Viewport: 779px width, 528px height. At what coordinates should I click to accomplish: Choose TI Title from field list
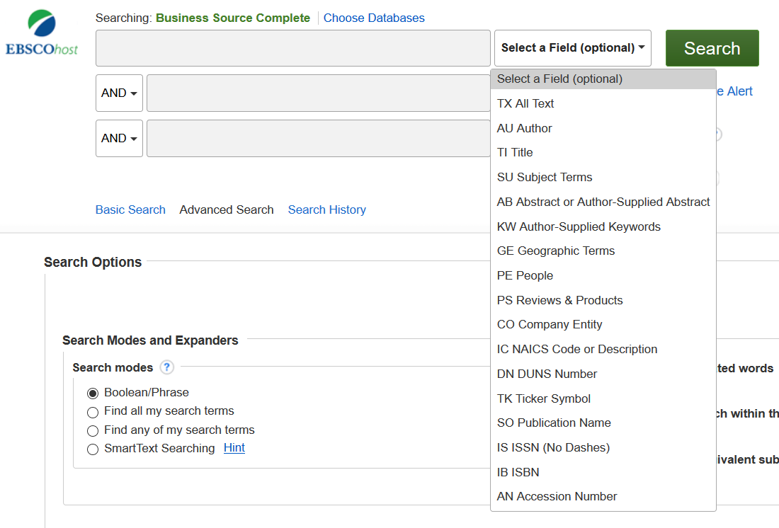(x=515, y=152)
